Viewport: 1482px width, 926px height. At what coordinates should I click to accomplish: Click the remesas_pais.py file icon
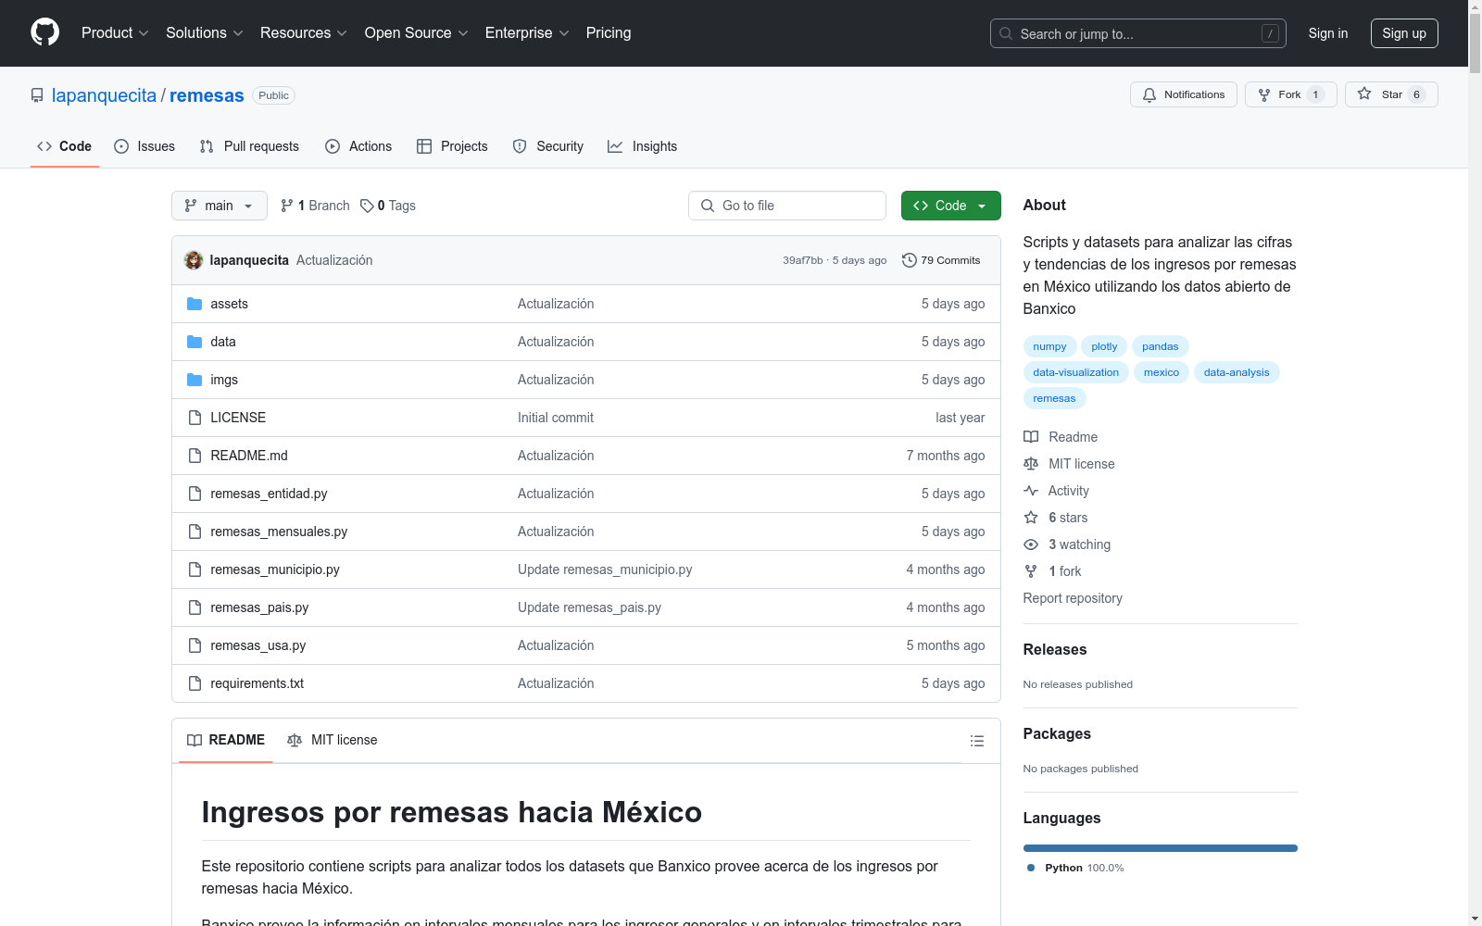pyautogui.click(x=195, y=607)
